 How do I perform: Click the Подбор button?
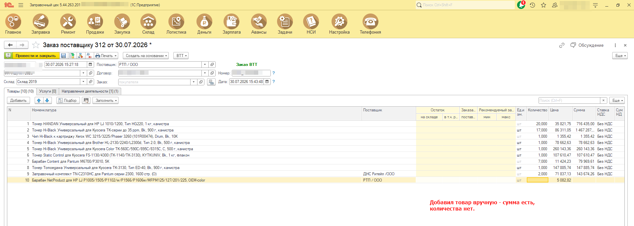click(68, 100)
